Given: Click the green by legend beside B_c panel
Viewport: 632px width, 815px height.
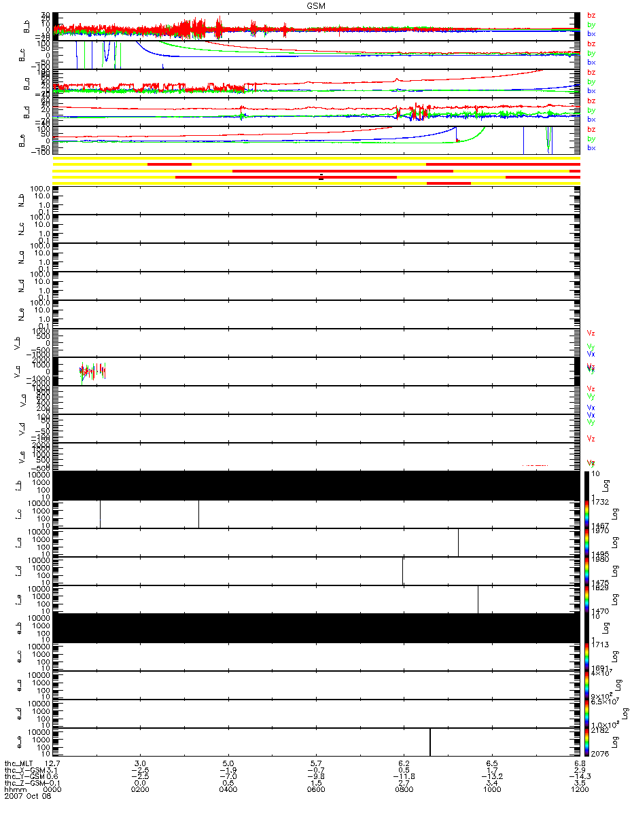Looking at the screenshot, I should point(591,53).
